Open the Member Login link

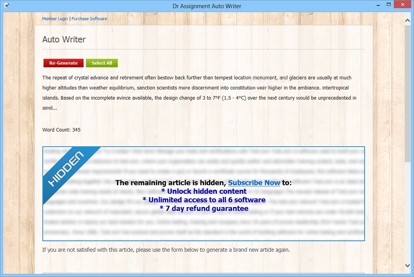55,19
